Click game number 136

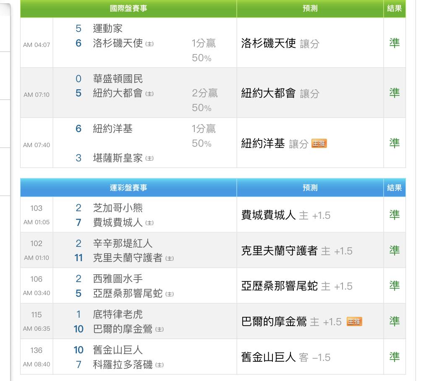point(36,350)
